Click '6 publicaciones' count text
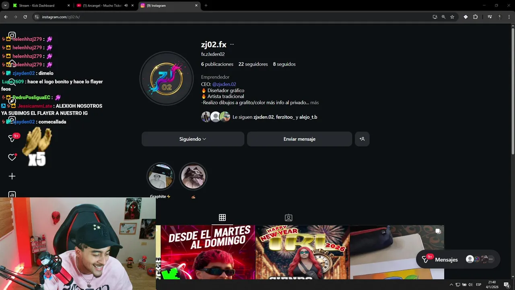The width and height of the screenshot is (515, 290). coord(217,64)
